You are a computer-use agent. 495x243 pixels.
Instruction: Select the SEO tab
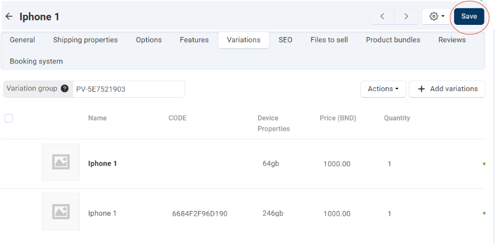(x=285, y=40)
